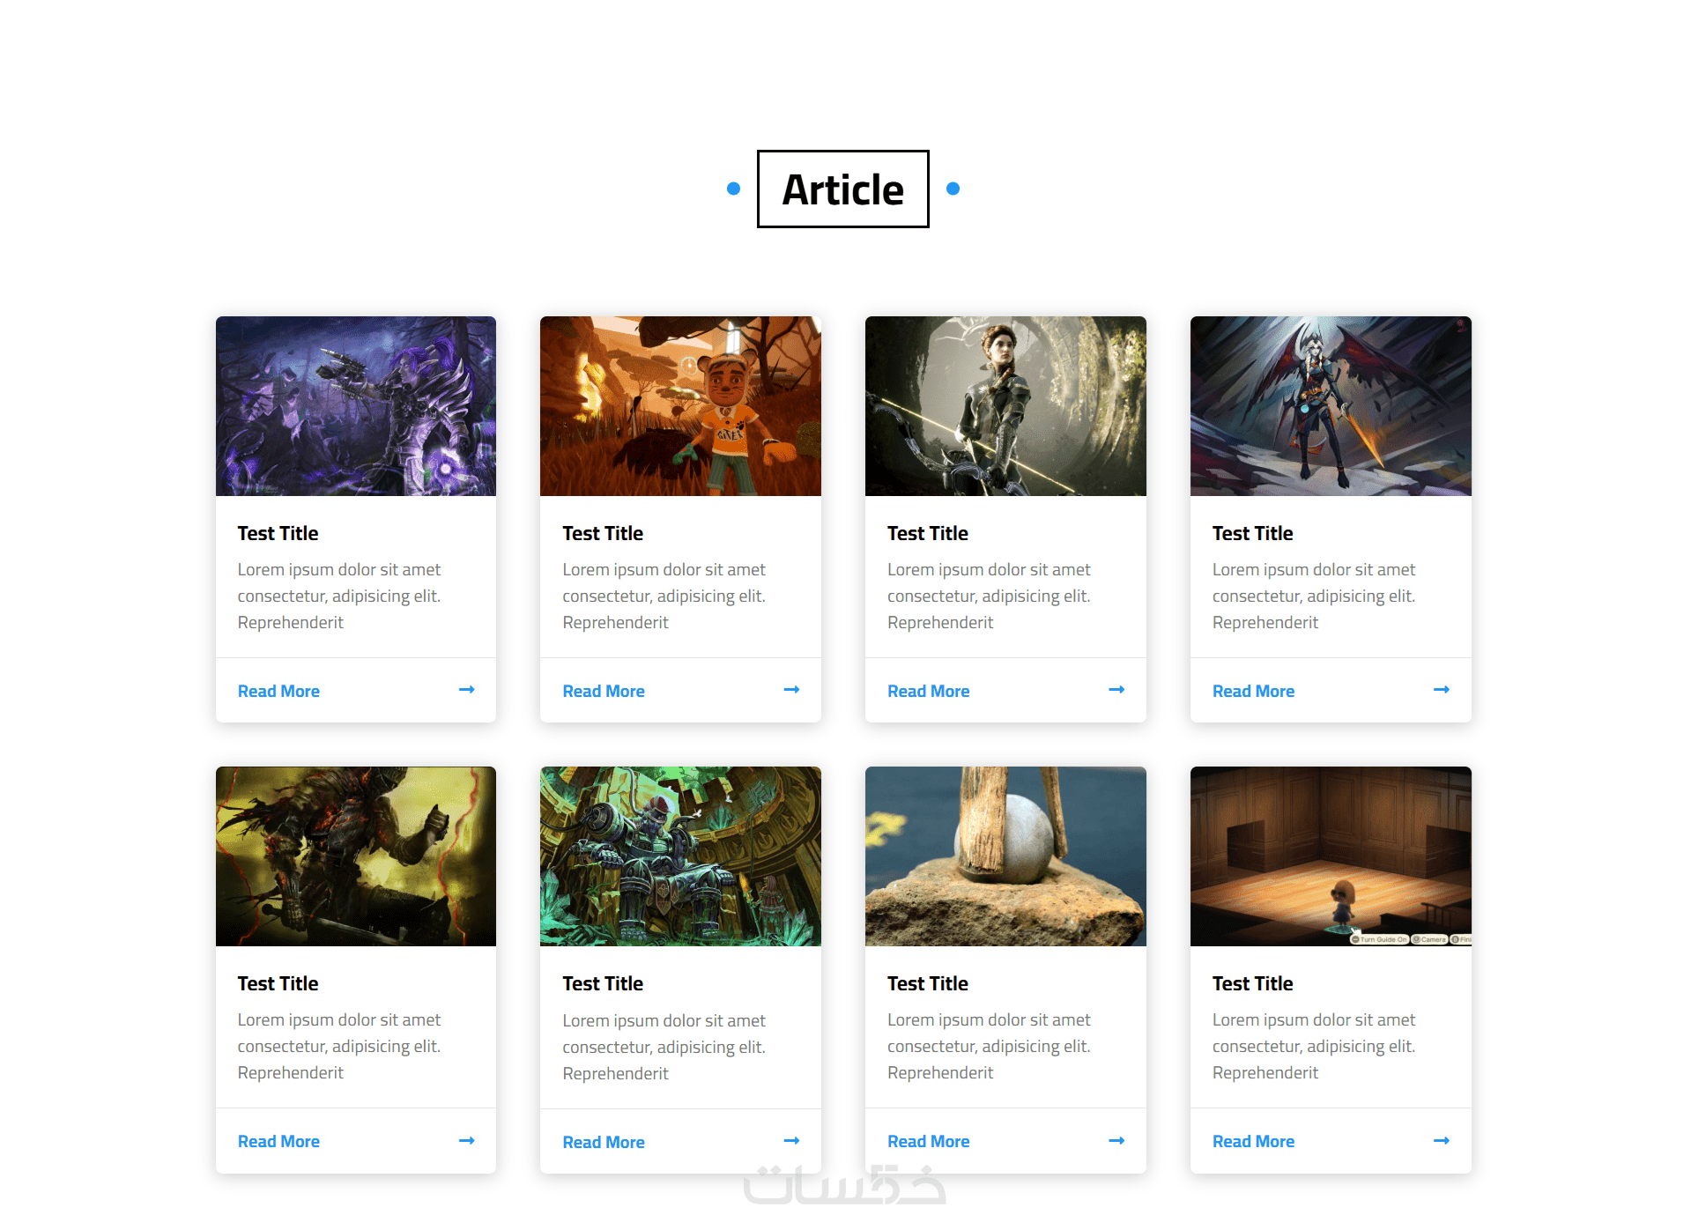The height and width of the screenshot is (1230, 1691).
Task: Click Test Title under the purple warrior image
Action: pos(278,533)
